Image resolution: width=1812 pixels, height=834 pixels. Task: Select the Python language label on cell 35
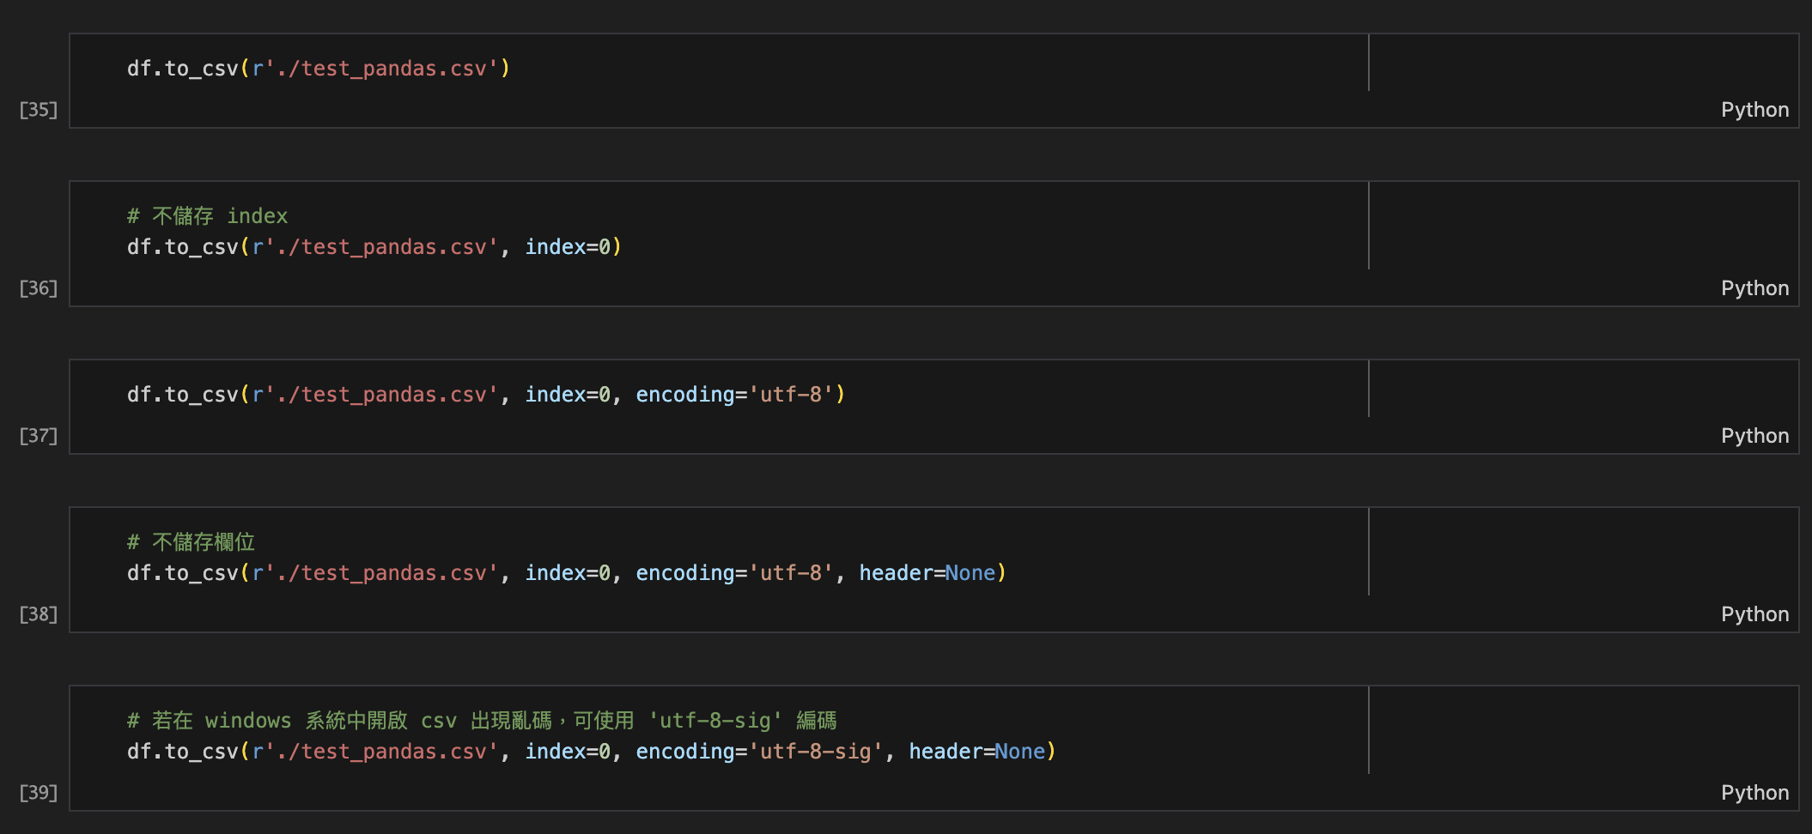[1754, 110]
